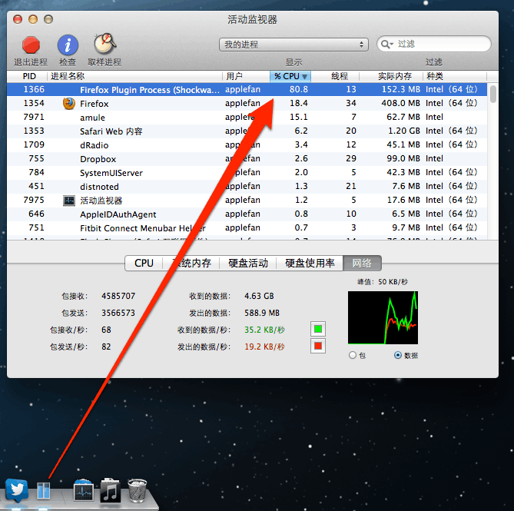Click the 35.2 KB/秒 received rate
Screen dimensions: 514x511
[x=264, y=330]
